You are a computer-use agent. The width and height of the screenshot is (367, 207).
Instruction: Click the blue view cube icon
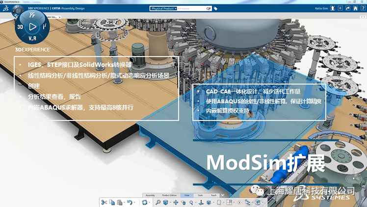coord(165,202)
